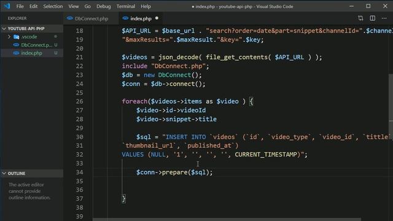Click the PHP file icon beside index.php in explorer

pyautogui.click(x=16, y=53)
